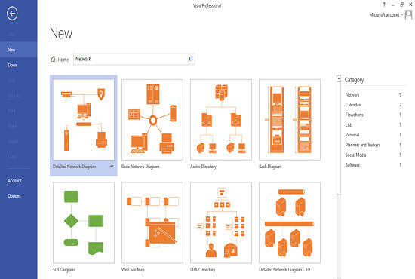Viewport: 415px width, 279px height.
Task: Open the Open tab in sidebar
Action: (x=19, y=65)
